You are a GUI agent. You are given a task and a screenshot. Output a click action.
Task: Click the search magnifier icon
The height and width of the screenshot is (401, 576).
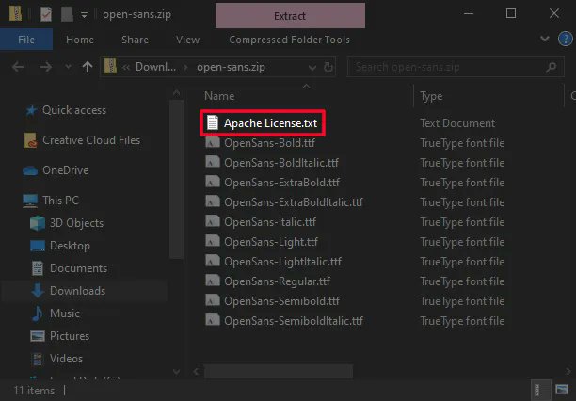[551, 67]
